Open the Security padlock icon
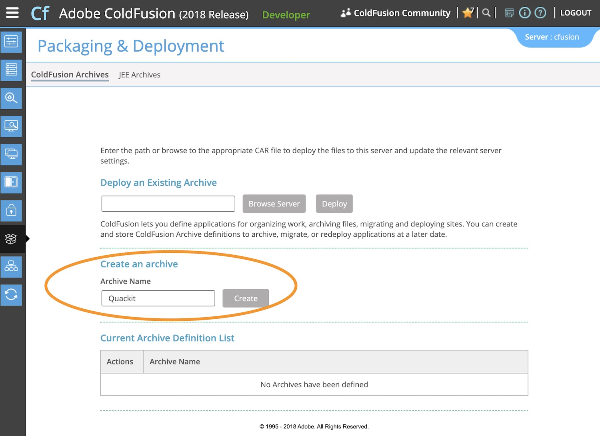The height and width of the screenshot is (436, 600). coord(11,210)
